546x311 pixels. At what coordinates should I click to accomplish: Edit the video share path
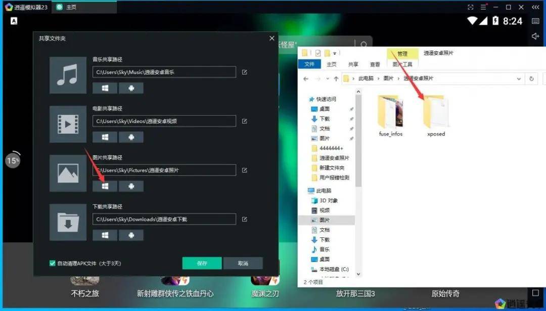tap(245, 121)
